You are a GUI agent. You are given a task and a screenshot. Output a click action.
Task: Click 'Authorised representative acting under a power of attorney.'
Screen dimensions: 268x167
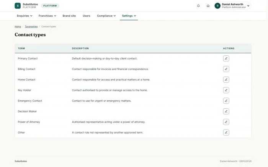point(108,122)
